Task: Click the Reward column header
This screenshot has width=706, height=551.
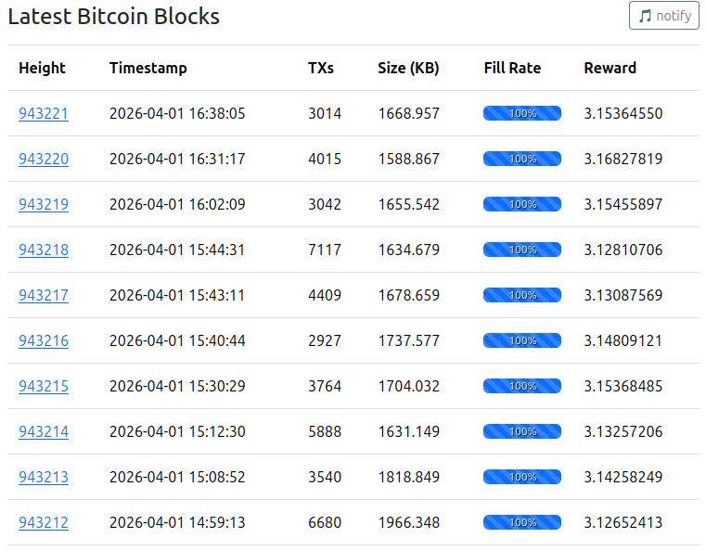Action: 610,68
